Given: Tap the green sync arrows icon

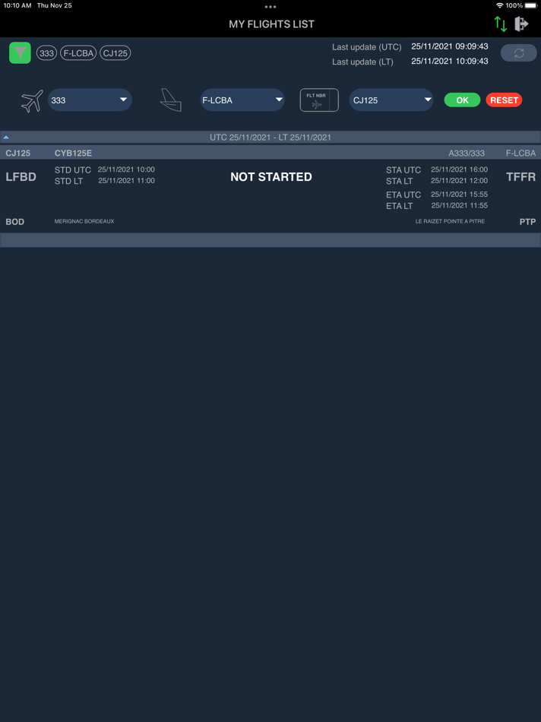Looking at the screenshot, I should coord(501,24).
